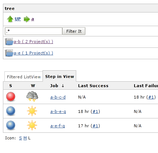Click the a-e folder icon
Image resolution: width=158 pixels, height=153 pixels.
click(9, 53)
